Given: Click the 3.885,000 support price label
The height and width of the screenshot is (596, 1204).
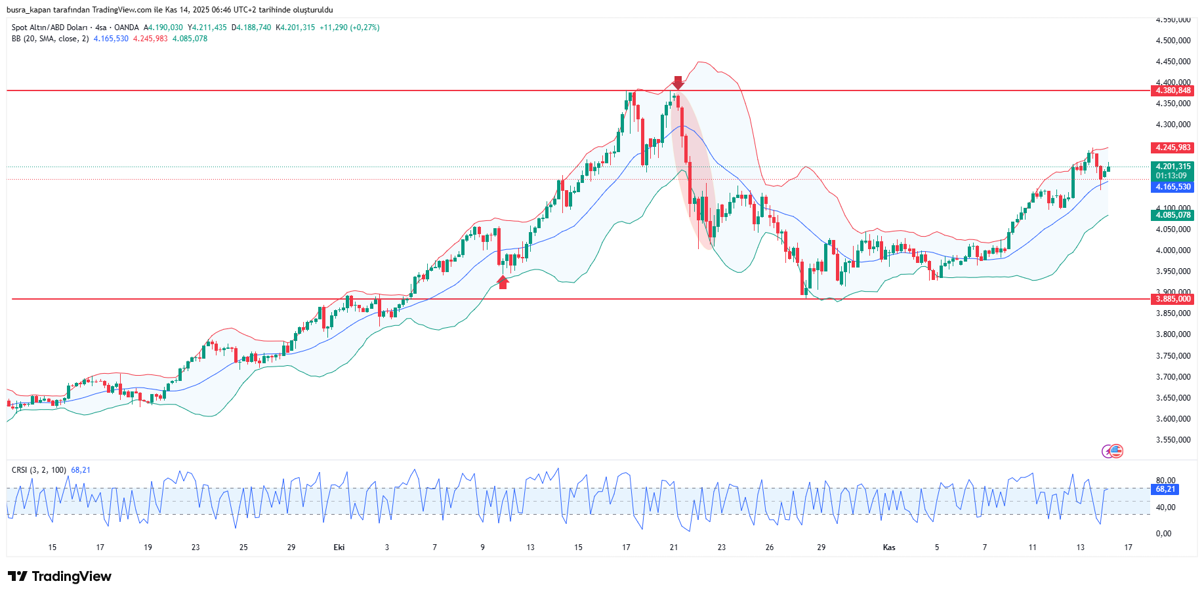Looking at the screenshot, I should (1173, 299).
